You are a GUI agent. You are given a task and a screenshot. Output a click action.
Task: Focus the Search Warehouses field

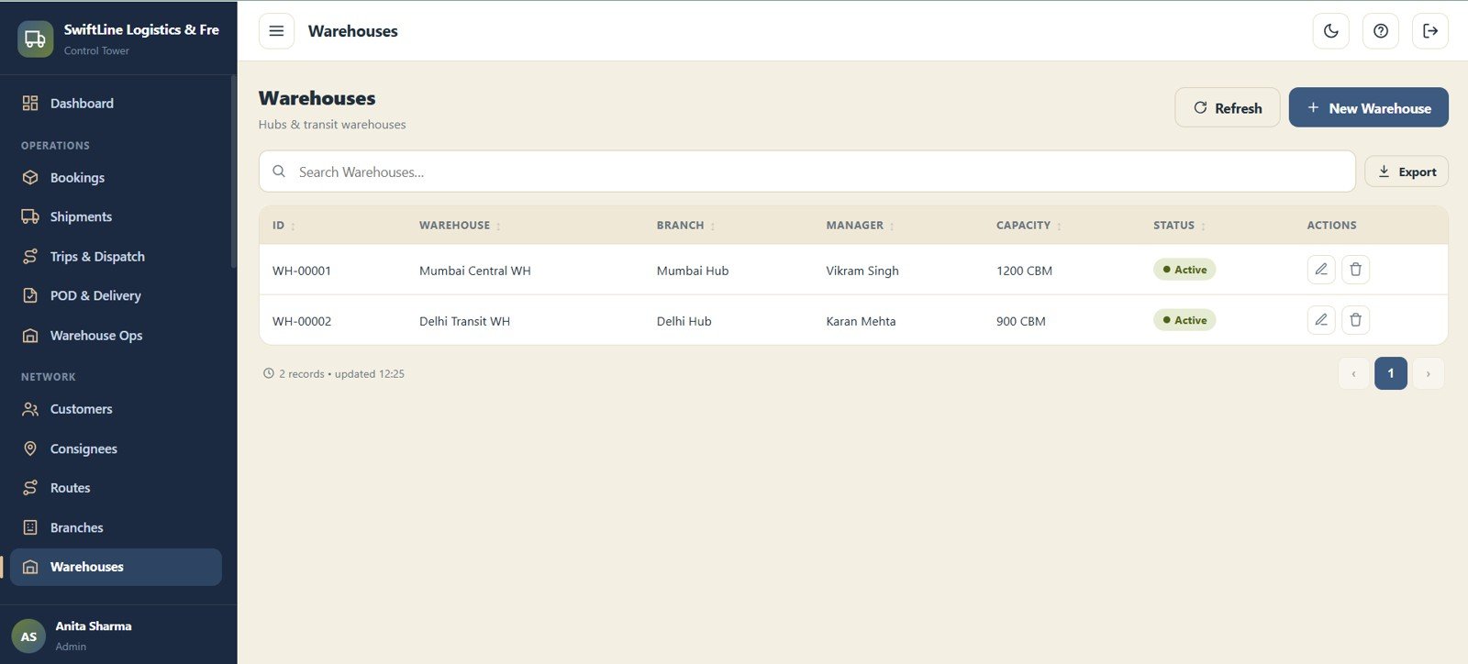[x=807, y=172]
